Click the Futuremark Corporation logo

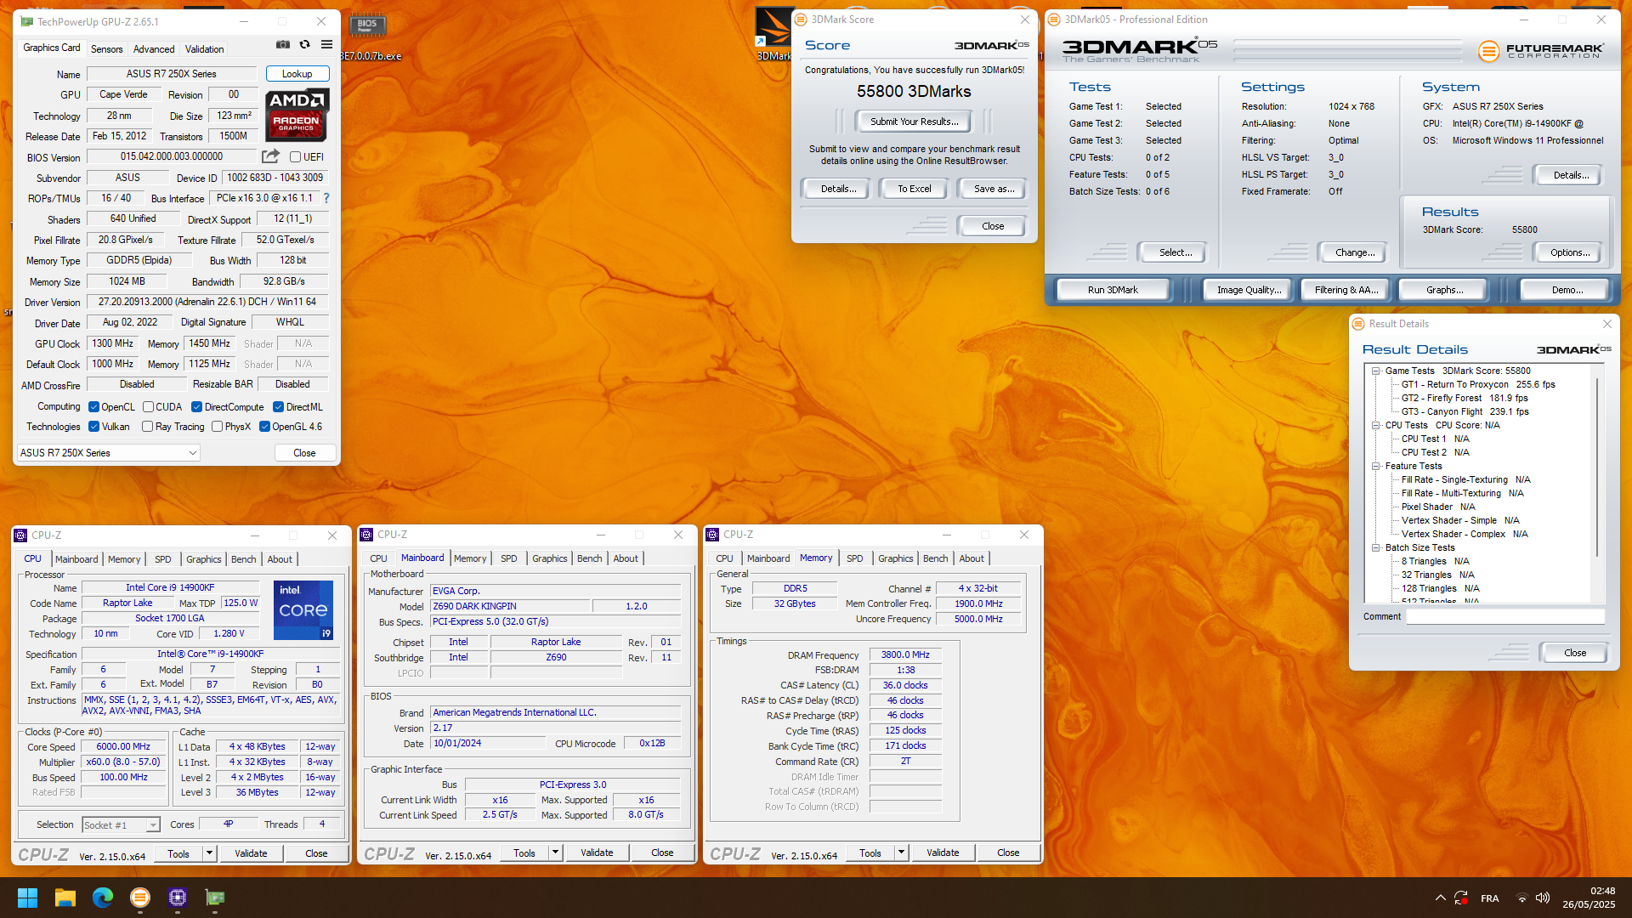tap(1542, 51)
